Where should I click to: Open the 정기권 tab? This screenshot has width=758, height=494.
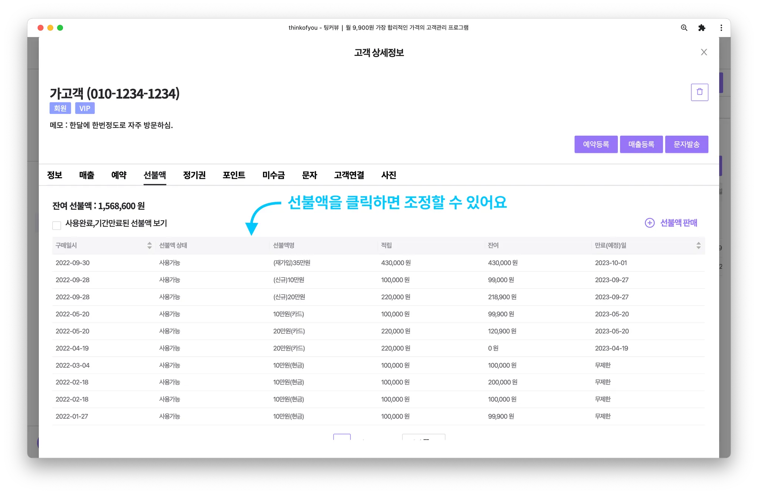[194, 175]
